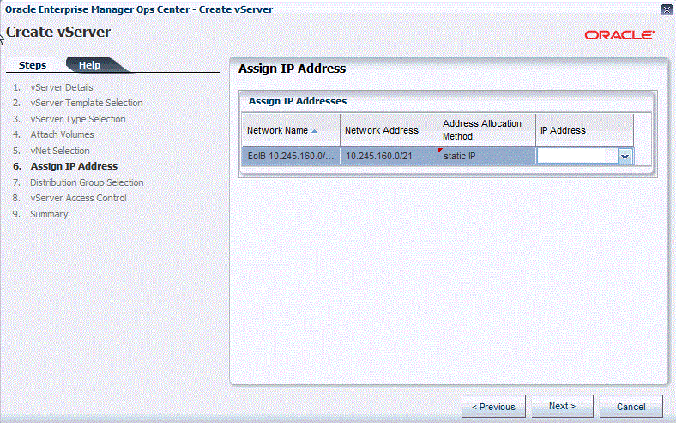
Task: Go to step 2 vServer Template Selection
Action: 87,103
